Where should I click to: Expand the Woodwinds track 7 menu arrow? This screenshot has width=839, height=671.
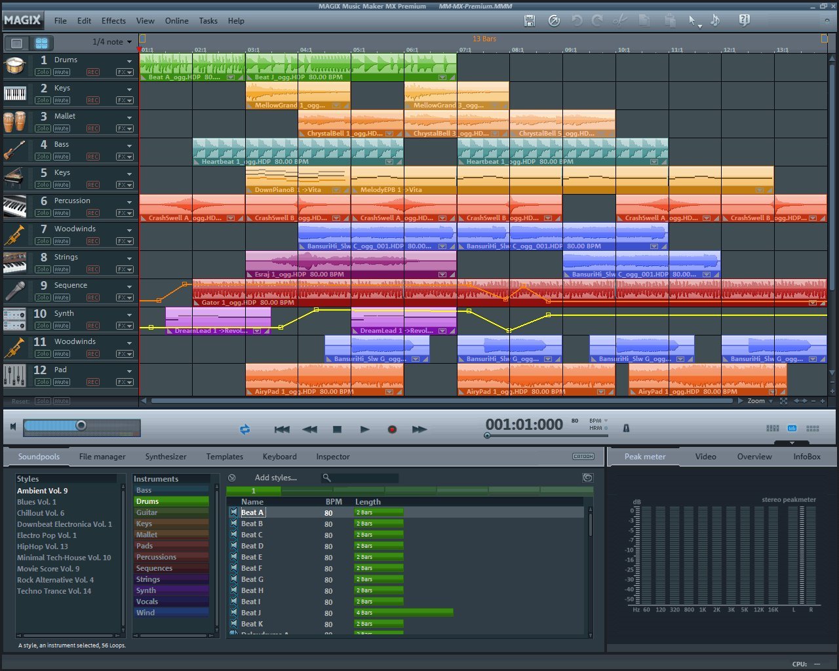[129, 231]
